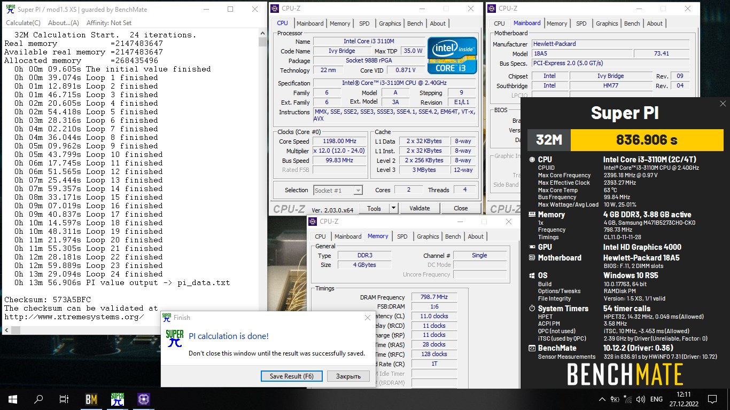The width and height of the screenshot is (730, 410).
Task: Click the CPU chip icon in the BenchMate panel
Action: (532, 160)
